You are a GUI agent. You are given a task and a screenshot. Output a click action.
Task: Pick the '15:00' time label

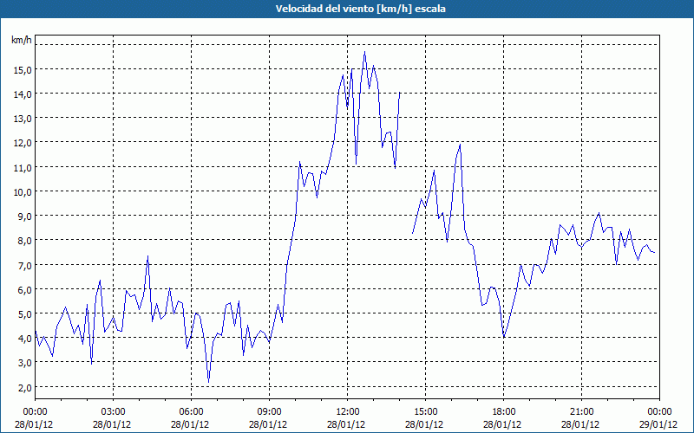coord(425,412)
